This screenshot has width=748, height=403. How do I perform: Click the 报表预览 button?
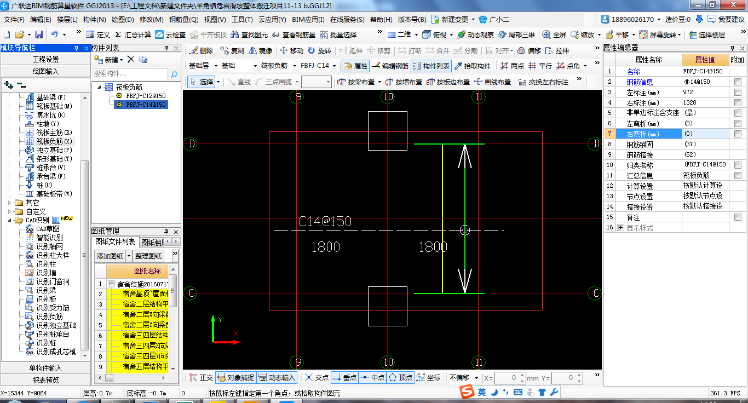click(x=45, y=379)
